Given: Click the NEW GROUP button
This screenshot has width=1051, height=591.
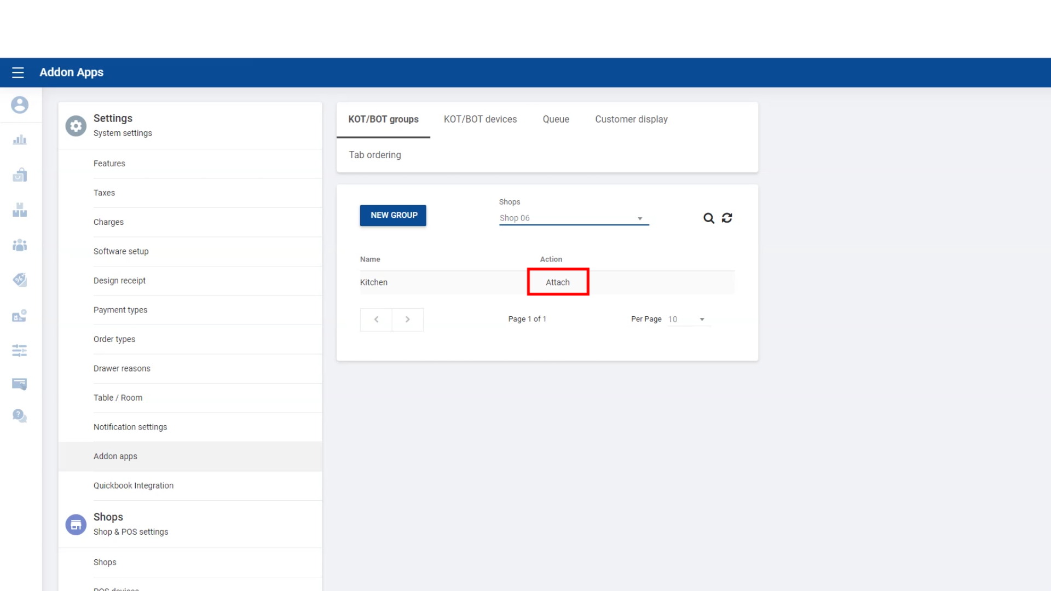Looking at the screenshot, I should 393,215.
